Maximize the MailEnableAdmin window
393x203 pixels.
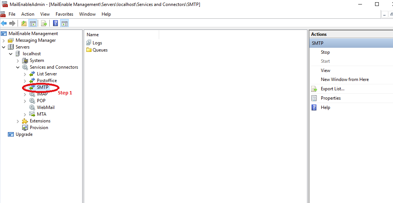(x=377, y=4)
